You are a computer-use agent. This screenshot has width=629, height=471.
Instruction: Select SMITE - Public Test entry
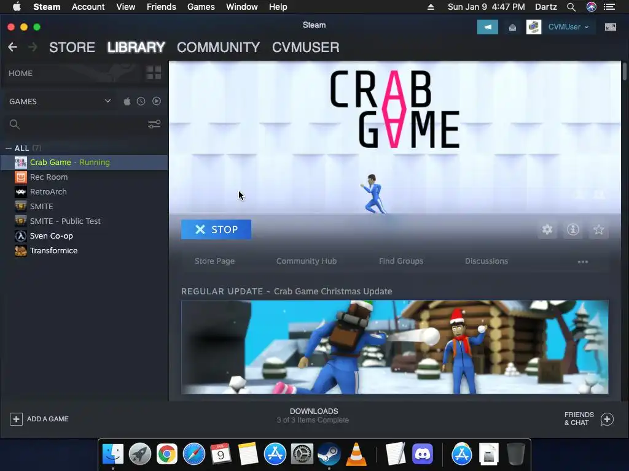point(84,221)
